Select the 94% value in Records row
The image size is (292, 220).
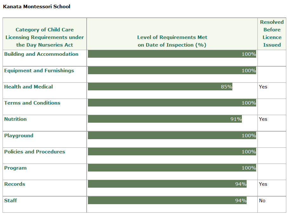(241, 184)
